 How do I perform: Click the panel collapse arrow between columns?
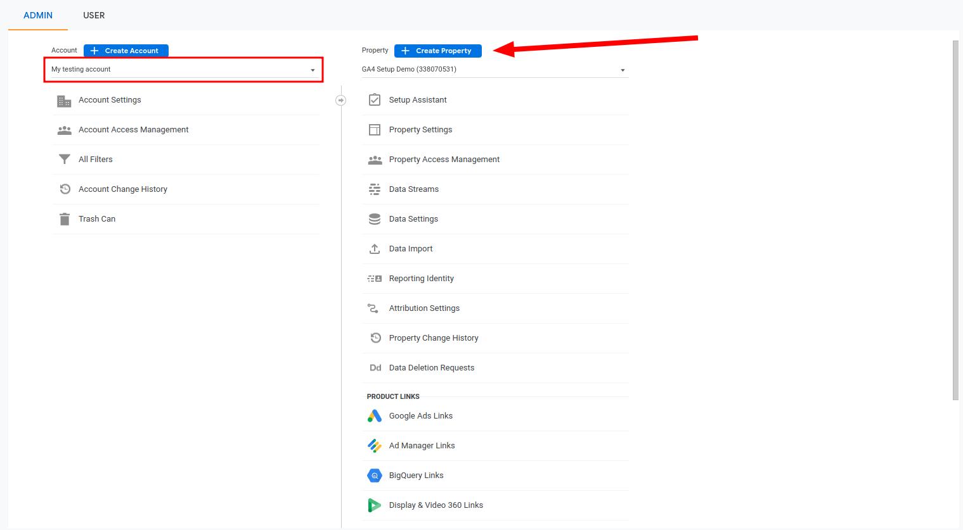pos(340,99)
